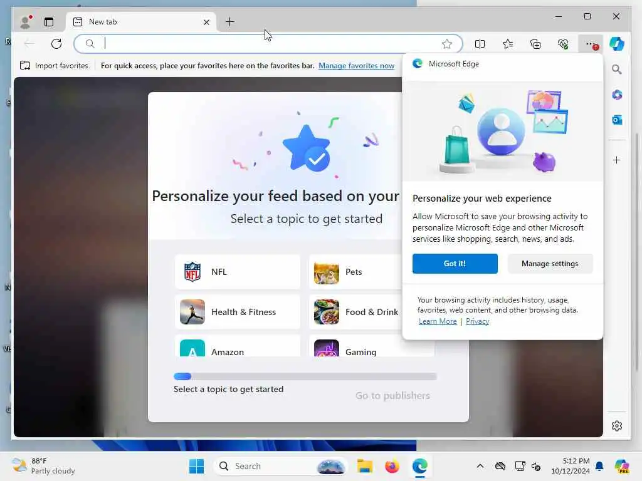The image size is (642, 481).
Task: Click the Back navigation arrow
Action: point(29,43)
